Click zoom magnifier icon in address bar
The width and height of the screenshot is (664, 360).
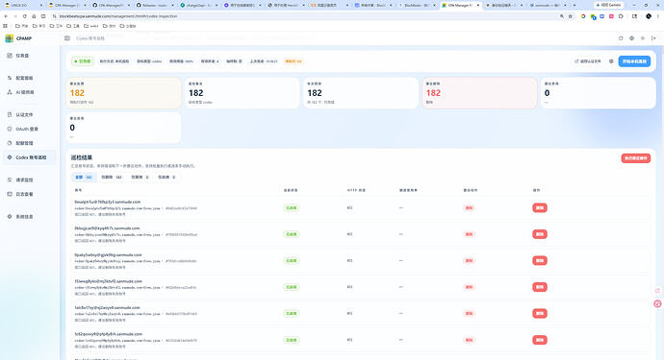(562, 16)
